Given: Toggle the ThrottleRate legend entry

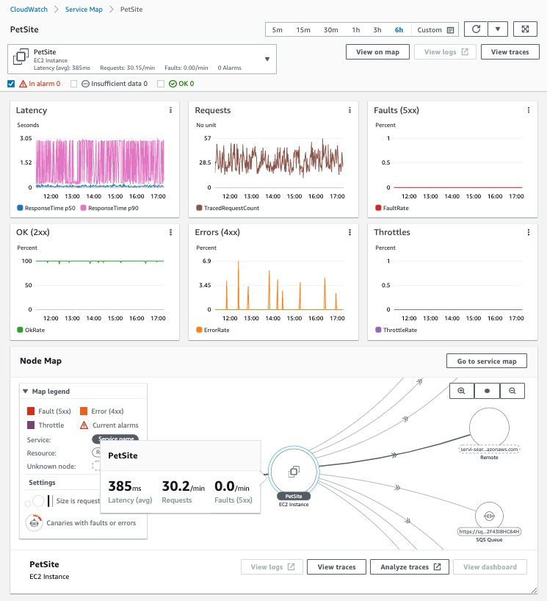Looking at the screenshot, I should 396,330.
